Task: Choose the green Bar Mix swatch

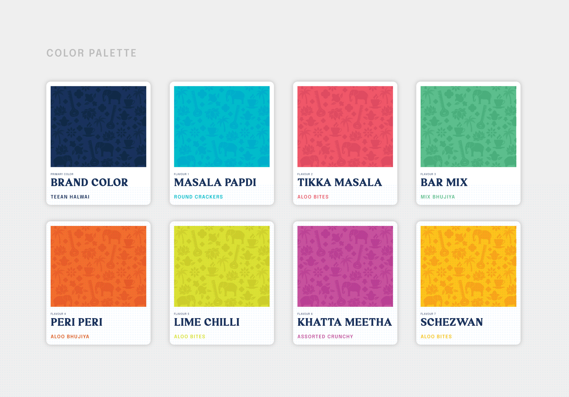Action: click(468, 127)
